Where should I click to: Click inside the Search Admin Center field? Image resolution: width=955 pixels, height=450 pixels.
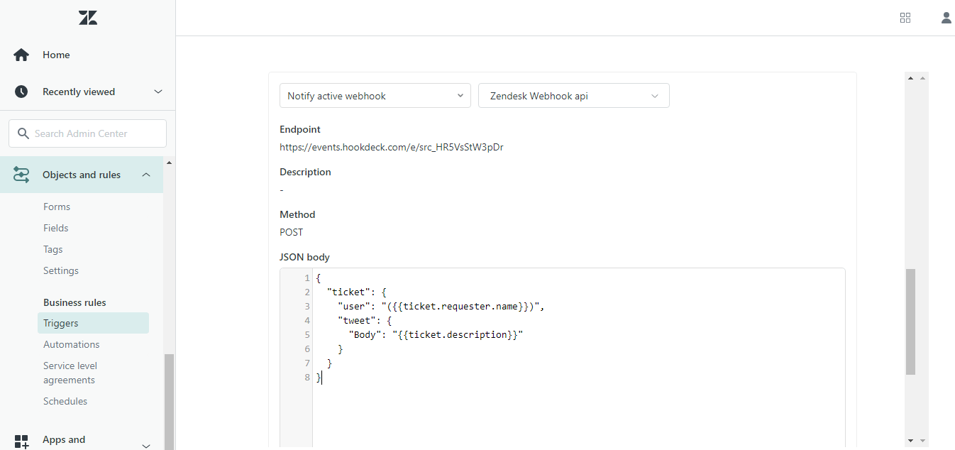87,133
